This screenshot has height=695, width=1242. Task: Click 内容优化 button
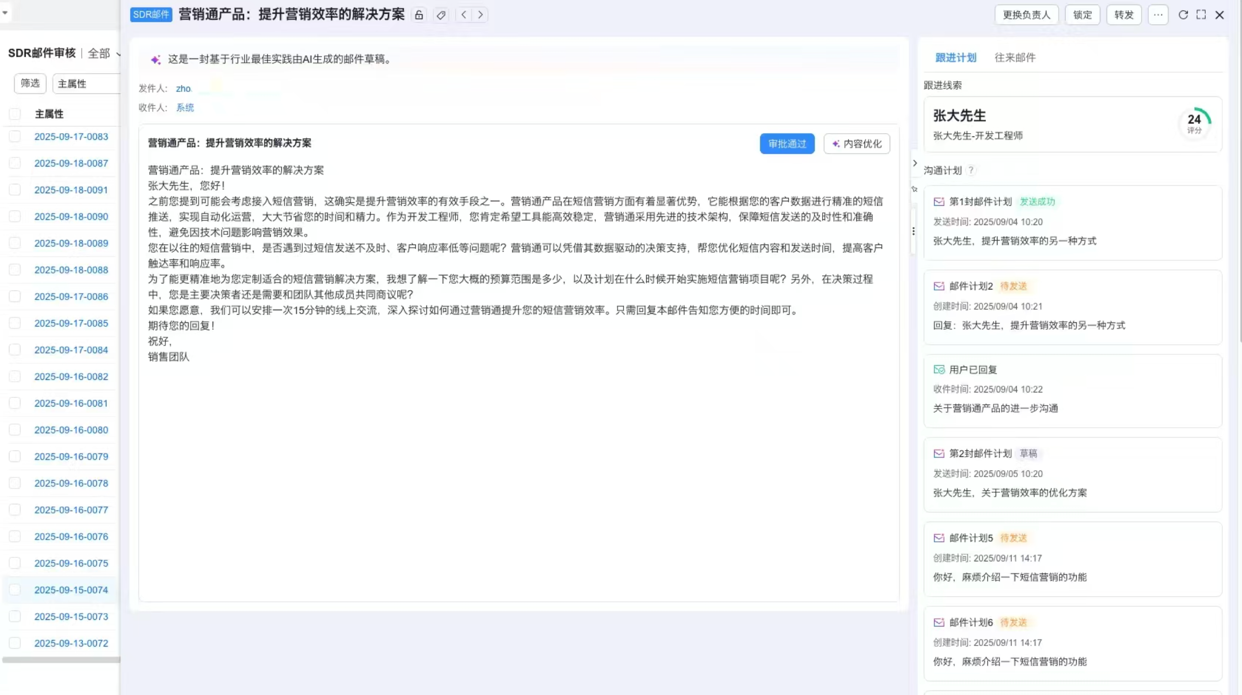point(856,144)
